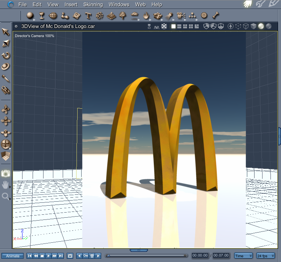Stop the animation playback
281x262 pixels.
coord(42,255)
